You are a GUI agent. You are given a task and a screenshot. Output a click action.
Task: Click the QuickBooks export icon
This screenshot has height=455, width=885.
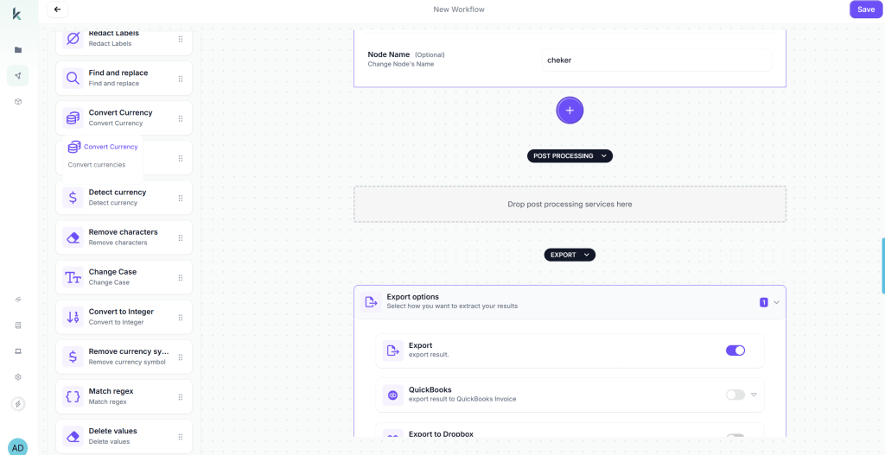pyautogui.click(x=393, y=395)
